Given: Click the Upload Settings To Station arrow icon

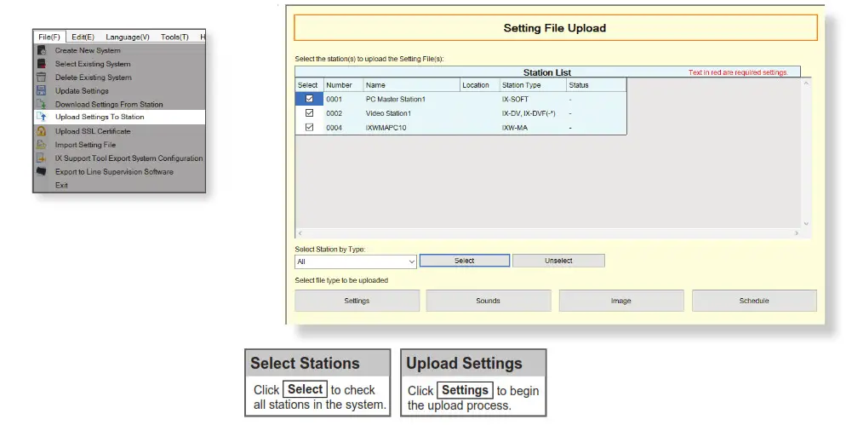Looking at the screenshot, I should 42,117.
